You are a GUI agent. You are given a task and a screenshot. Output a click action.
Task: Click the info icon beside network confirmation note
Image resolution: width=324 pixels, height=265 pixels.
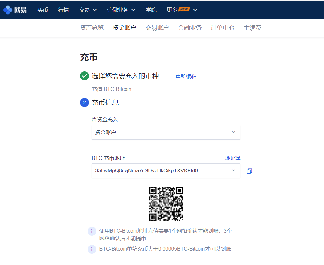pos(92,231)
